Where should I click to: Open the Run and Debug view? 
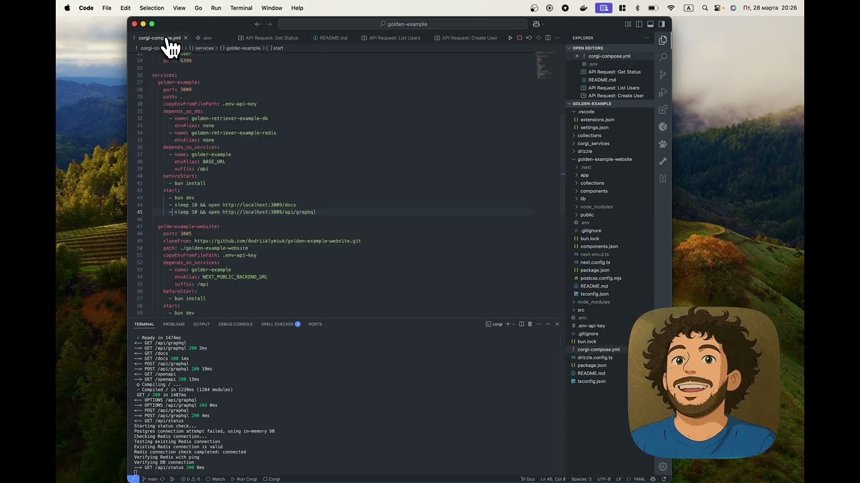tap(663, 92)
